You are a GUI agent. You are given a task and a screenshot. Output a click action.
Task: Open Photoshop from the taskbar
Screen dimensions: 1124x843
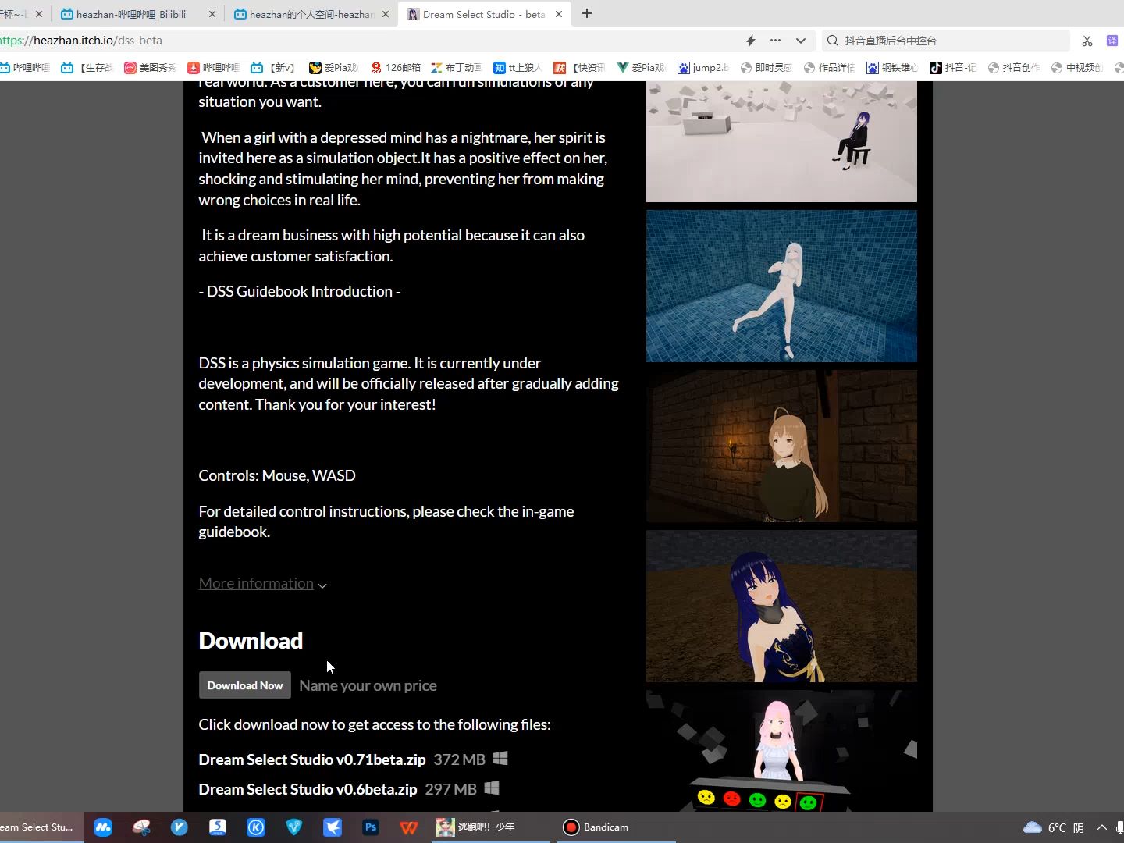click(x=371, y=827)
